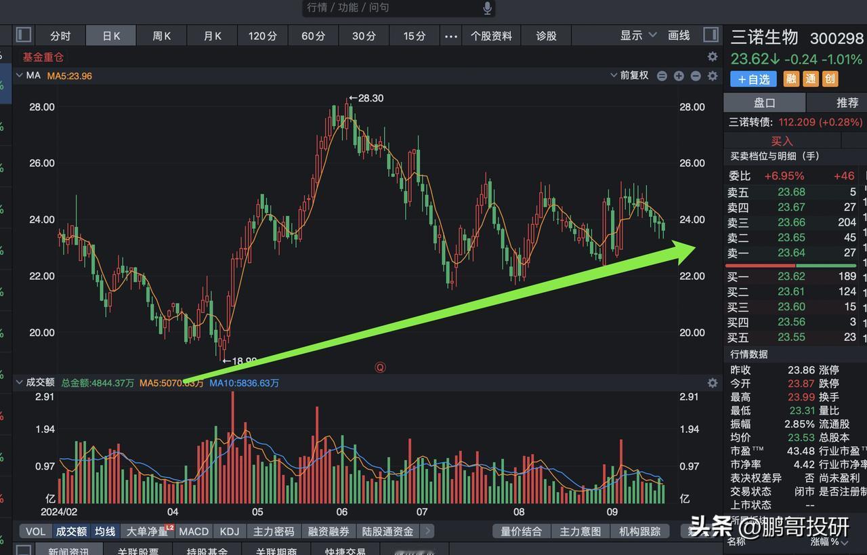Select the 陆股通资金 indicator
This screenshot has height=555, width=867.
(x=388, y=531)
